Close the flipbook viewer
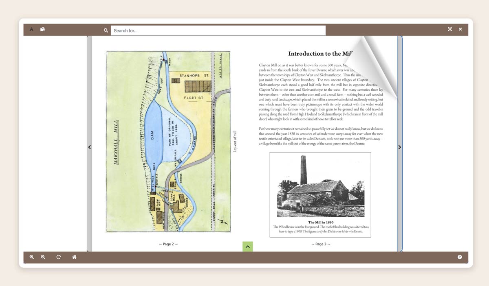This screenshot has width=489, height=286. (460, 29)
